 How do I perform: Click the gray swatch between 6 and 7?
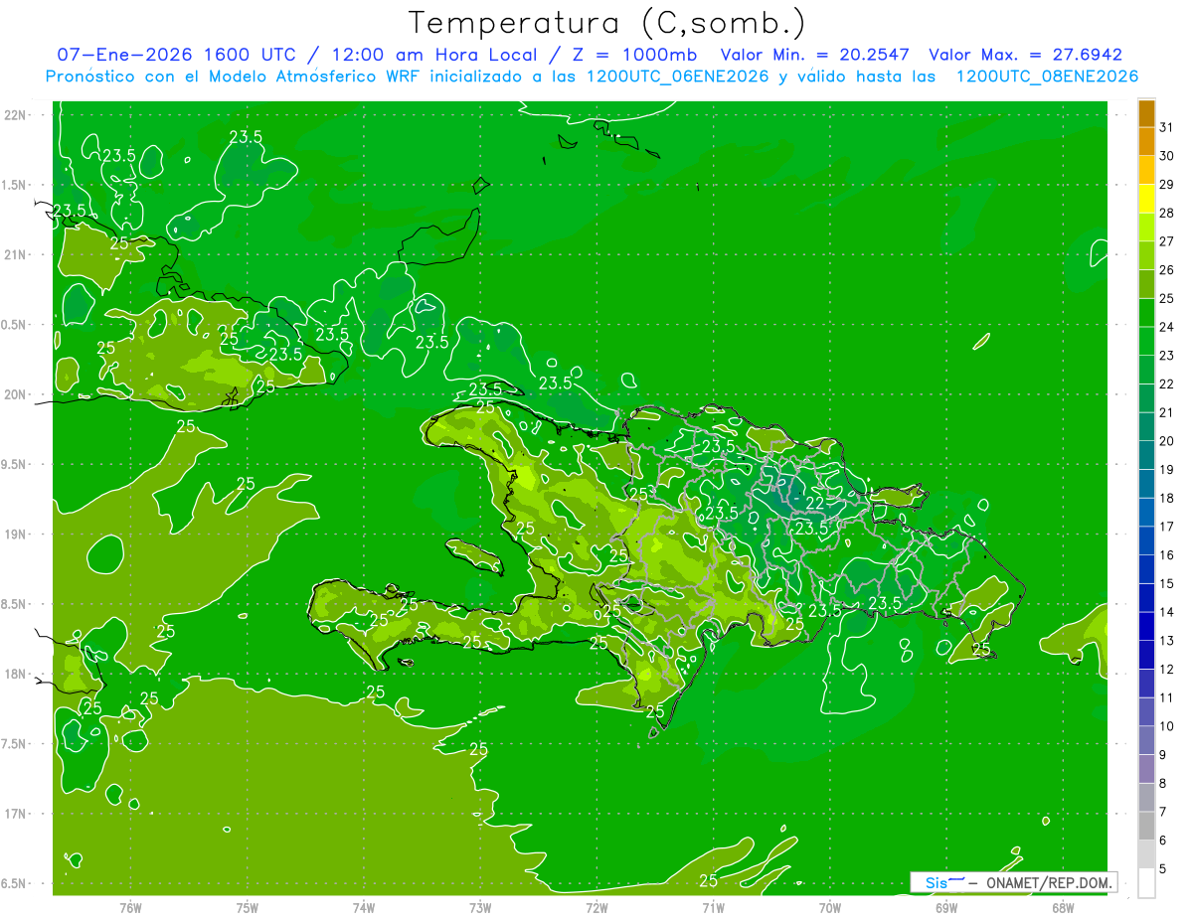1146,826
